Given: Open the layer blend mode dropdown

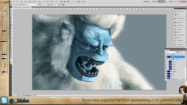Looking at the screenshot, I should (x=170, y=52).
